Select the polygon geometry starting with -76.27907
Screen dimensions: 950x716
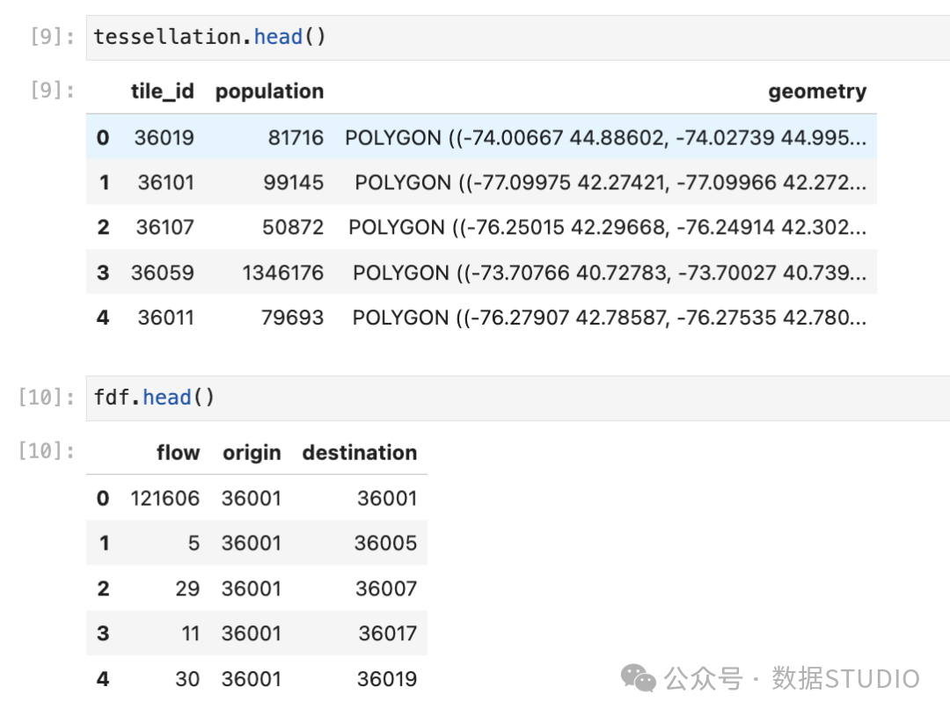click(x=610, y=318)
